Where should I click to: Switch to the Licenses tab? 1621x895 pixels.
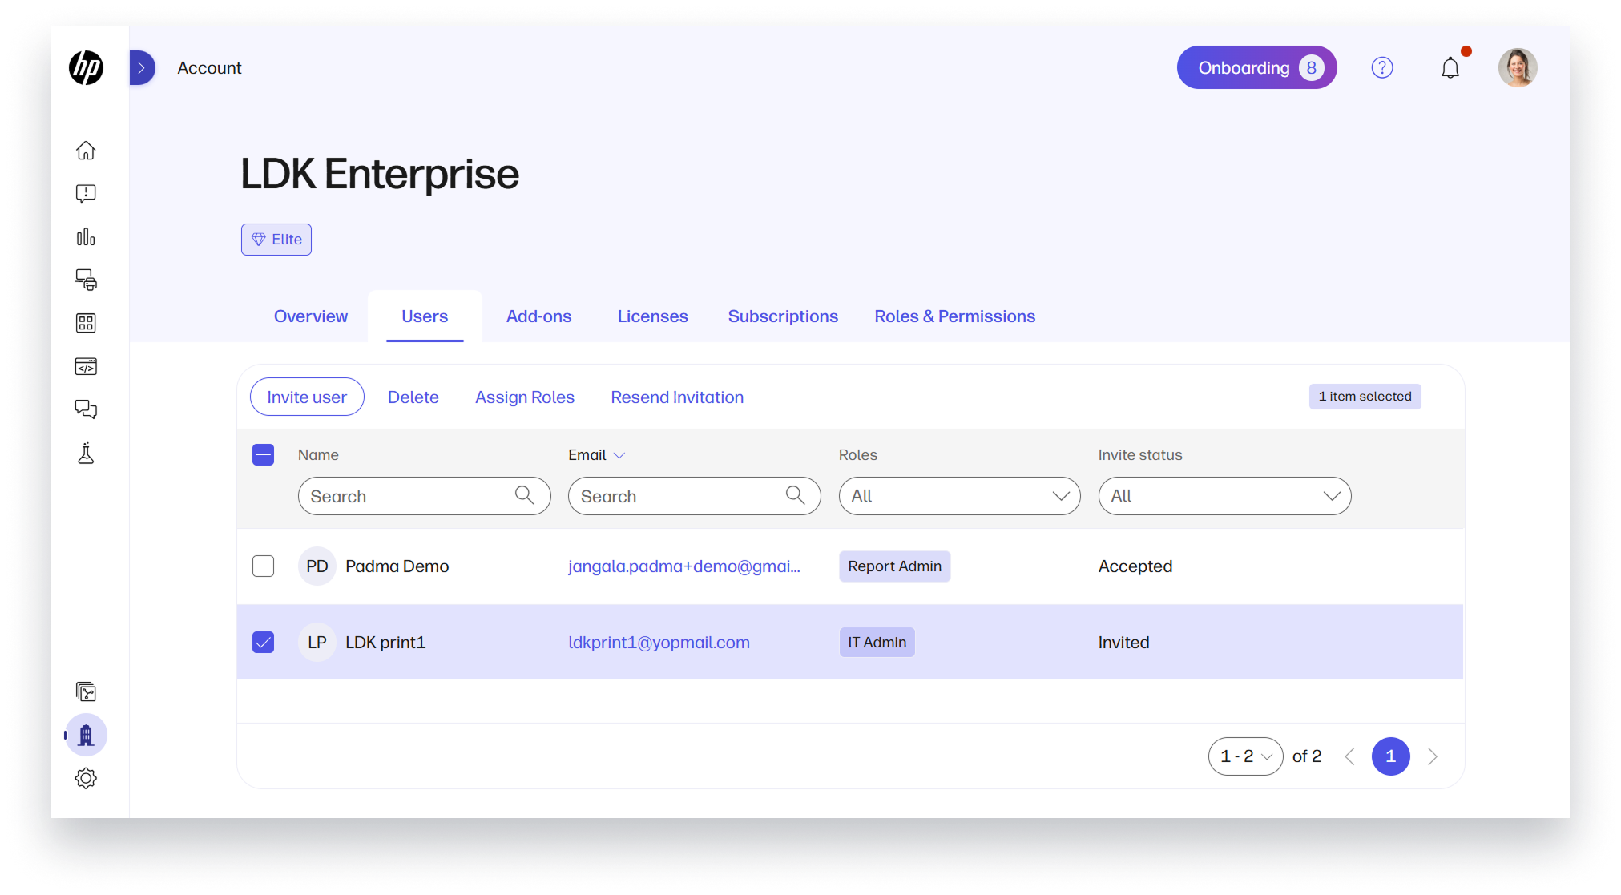coord(652,316)
